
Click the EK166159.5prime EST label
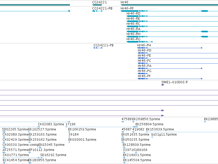click(82, 129)
